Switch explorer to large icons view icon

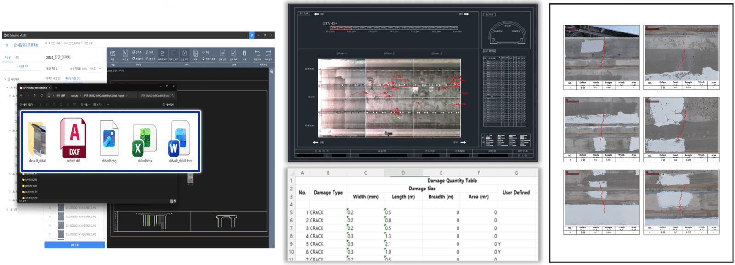[175, 201]
